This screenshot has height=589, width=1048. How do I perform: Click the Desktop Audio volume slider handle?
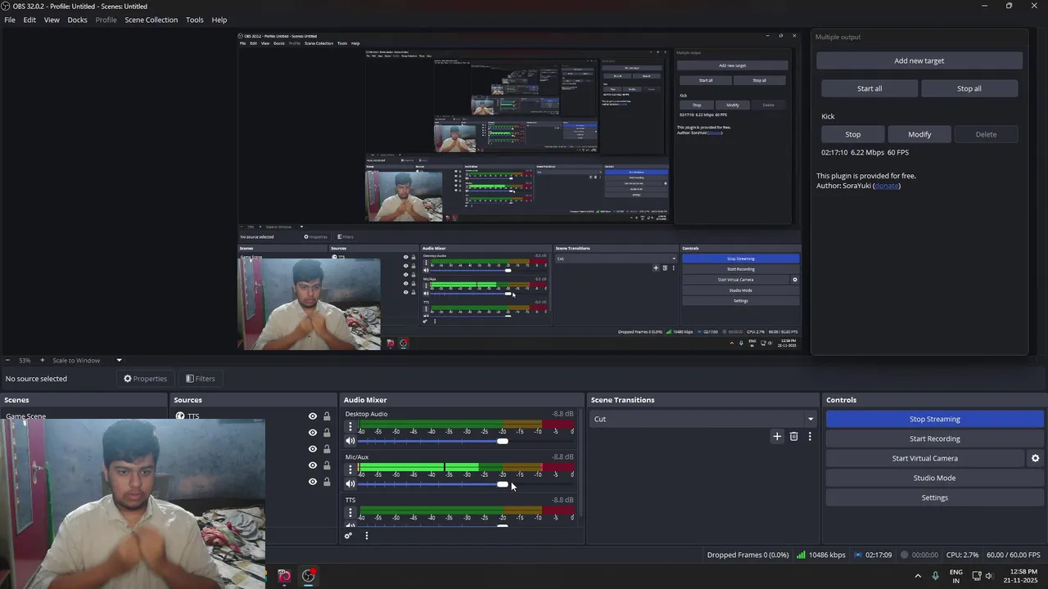502,441
